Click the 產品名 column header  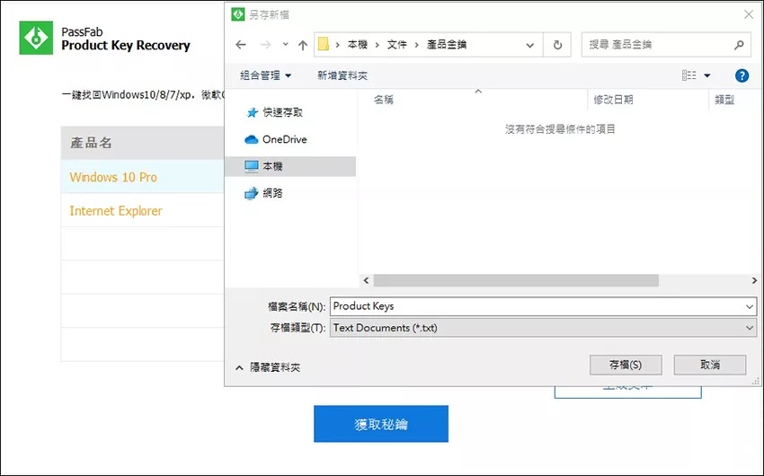(x=142, y=143)
